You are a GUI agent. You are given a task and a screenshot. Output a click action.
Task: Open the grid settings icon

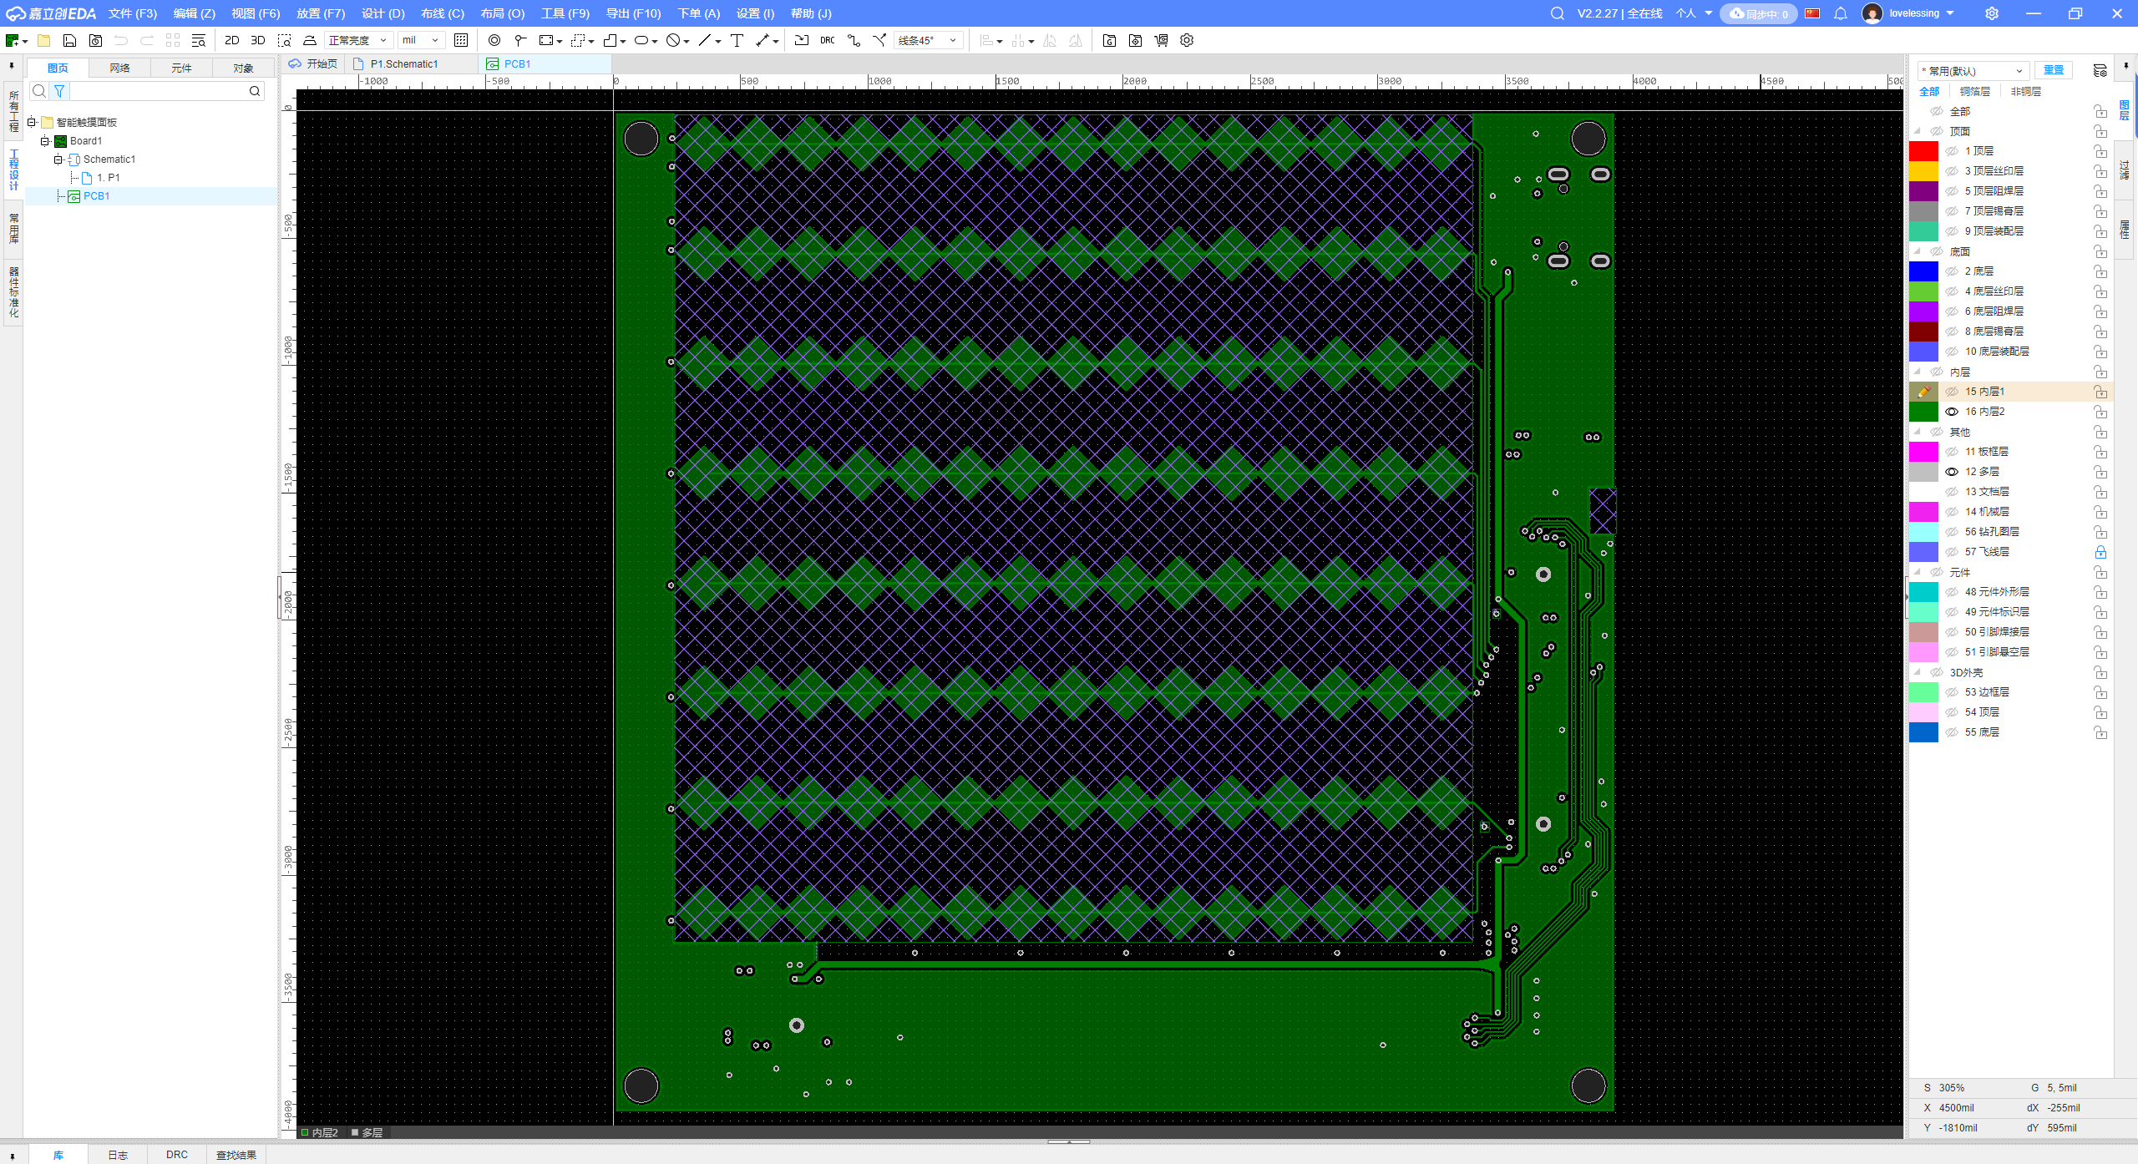pos(461,40)
